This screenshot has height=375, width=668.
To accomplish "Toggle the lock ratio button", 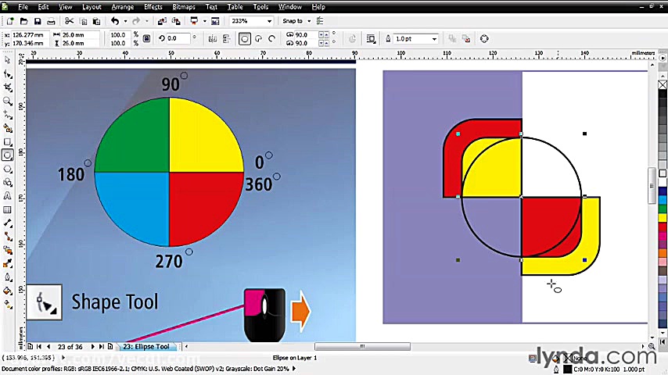I will point(146,39).
